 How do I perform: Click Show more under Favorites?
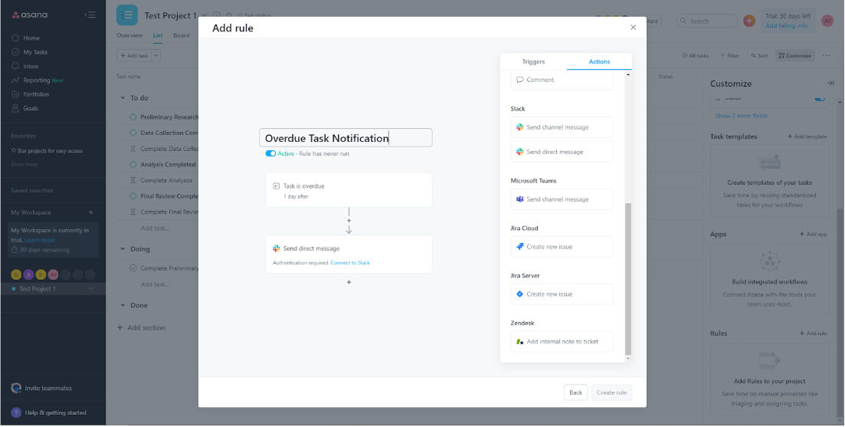pos(25,165)
